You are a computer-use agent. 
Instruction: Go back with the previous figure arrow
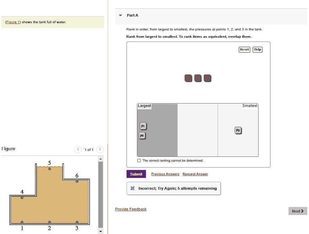pos(78,149)
